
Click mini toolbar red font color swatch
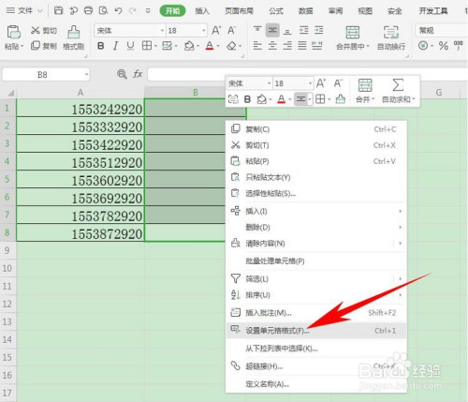(282, 99)
